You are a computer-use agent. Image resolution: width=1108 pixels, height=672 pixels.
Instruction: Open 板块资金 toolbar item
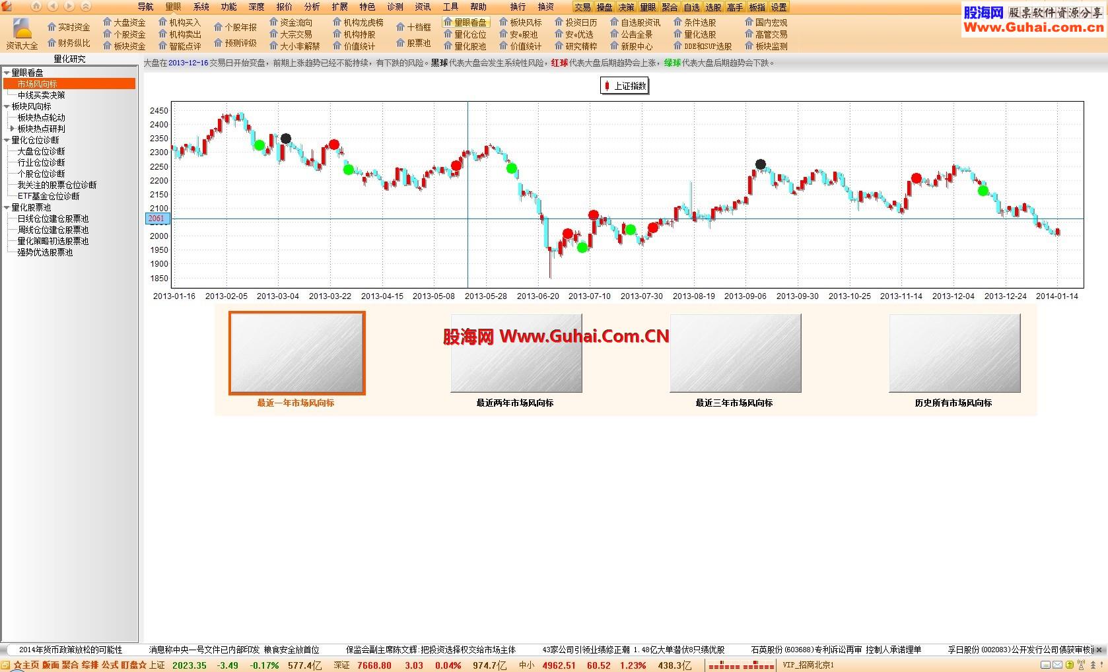(x=124, y=46)
